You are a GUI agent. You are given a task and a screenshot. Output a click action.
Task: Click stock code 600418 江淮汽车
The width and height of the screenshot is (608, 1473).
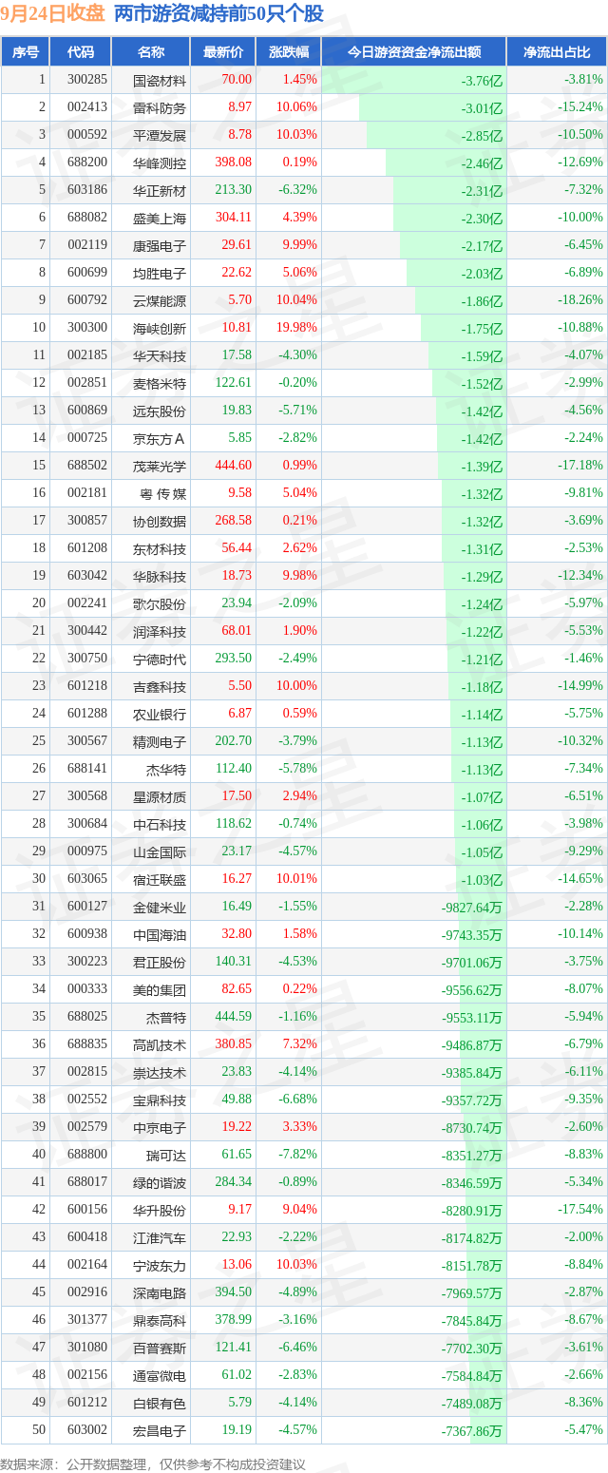86,1236
